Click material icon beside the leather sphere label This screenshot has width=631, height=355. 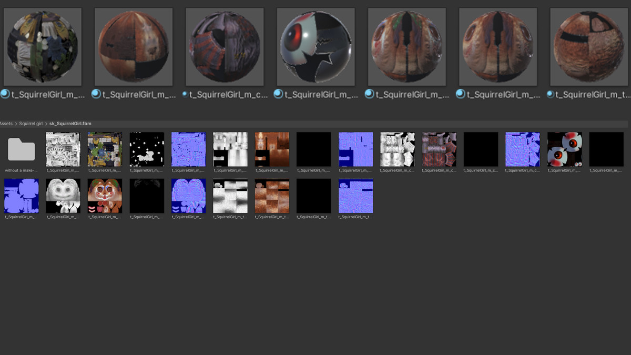[96, 94]
